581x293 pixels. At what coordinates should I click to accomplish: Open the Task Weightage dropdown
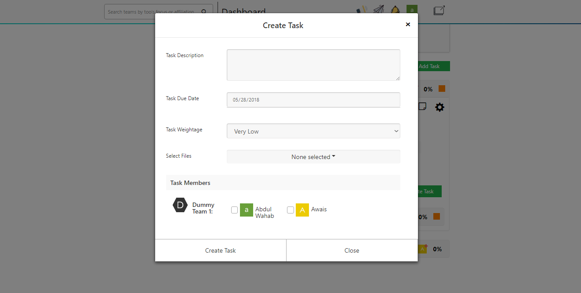pos(313,131)
